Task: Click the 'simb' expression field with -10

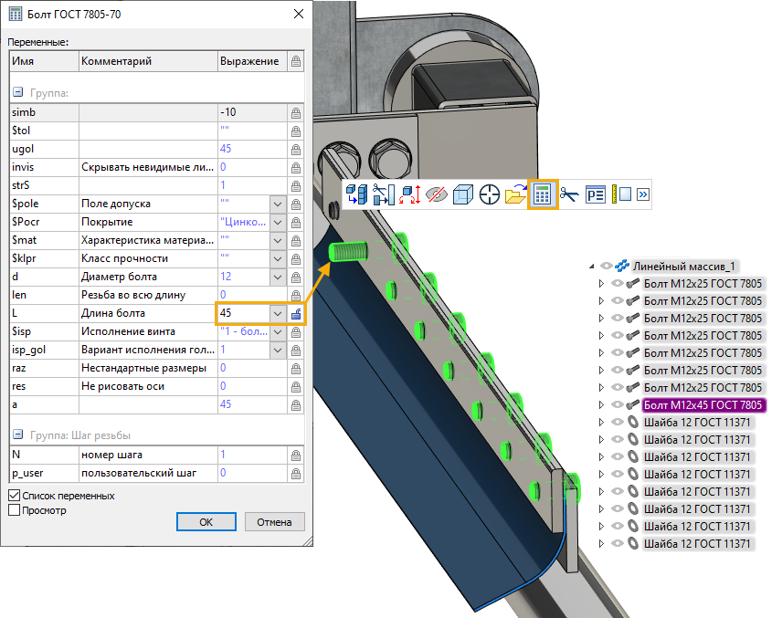Action: click(250, 112)
